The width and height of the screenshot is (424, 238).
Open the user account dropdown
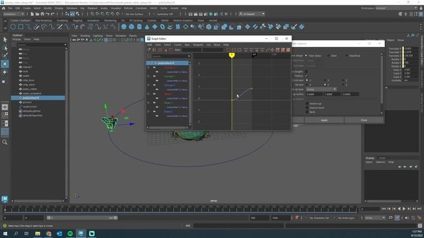tap(252, 14)
